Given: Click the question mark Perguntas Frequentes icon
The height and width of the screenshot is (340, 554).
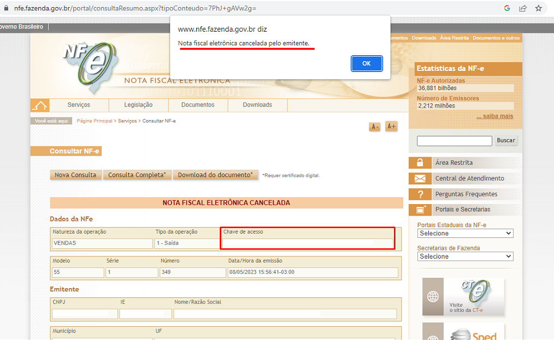Looking at the screenshot, I should pyautogui.click(x=420, y=194).
